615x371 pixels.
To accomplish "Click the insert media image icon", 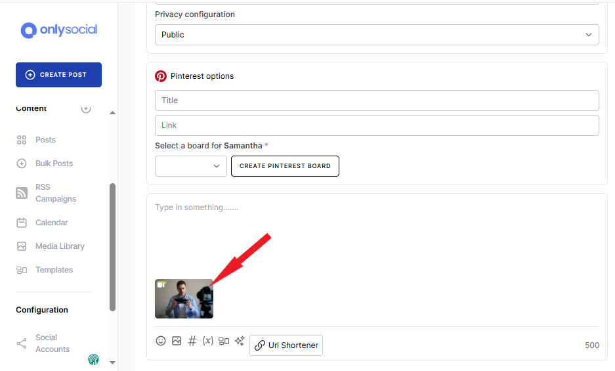I will point(177,341).
